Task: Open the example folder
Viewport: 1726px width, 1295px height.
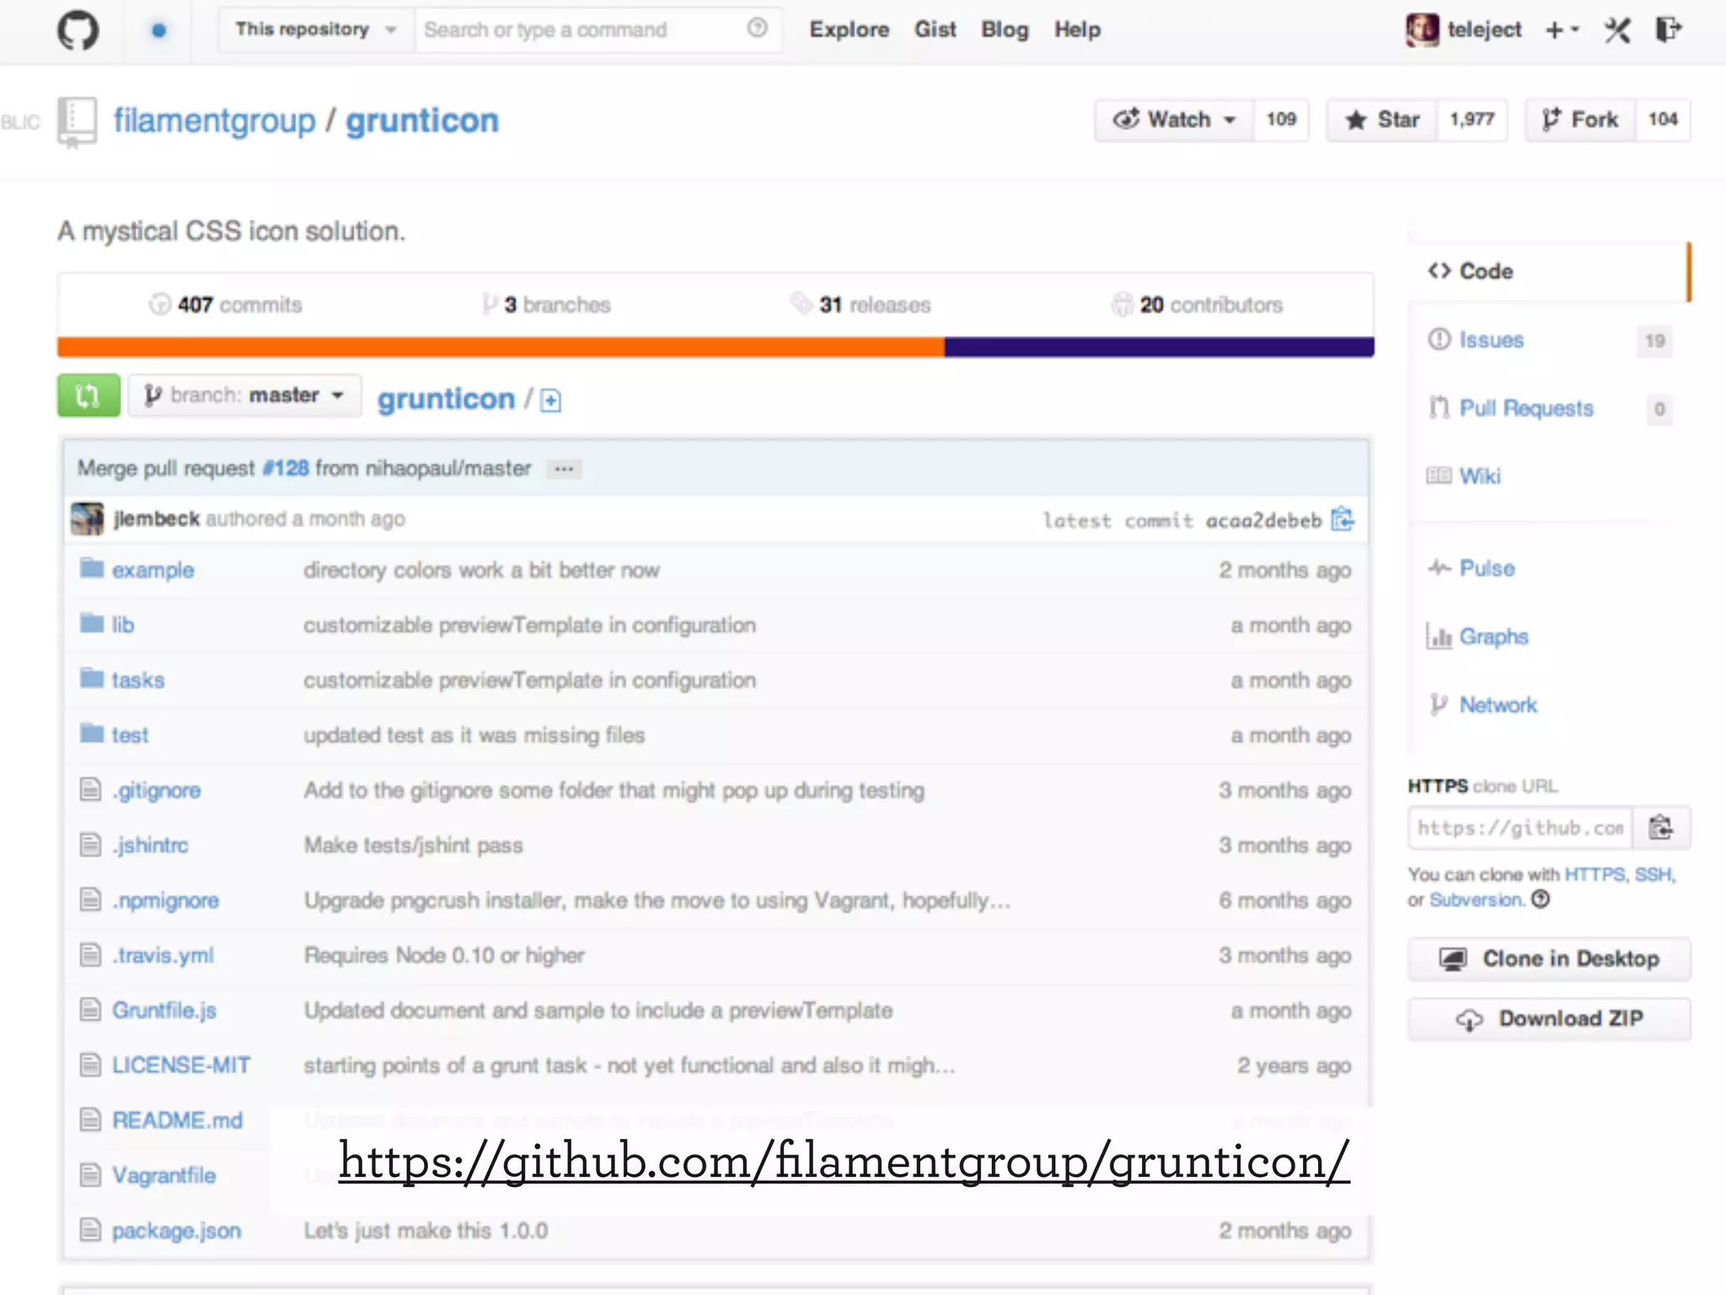Action: coord(153,571)
